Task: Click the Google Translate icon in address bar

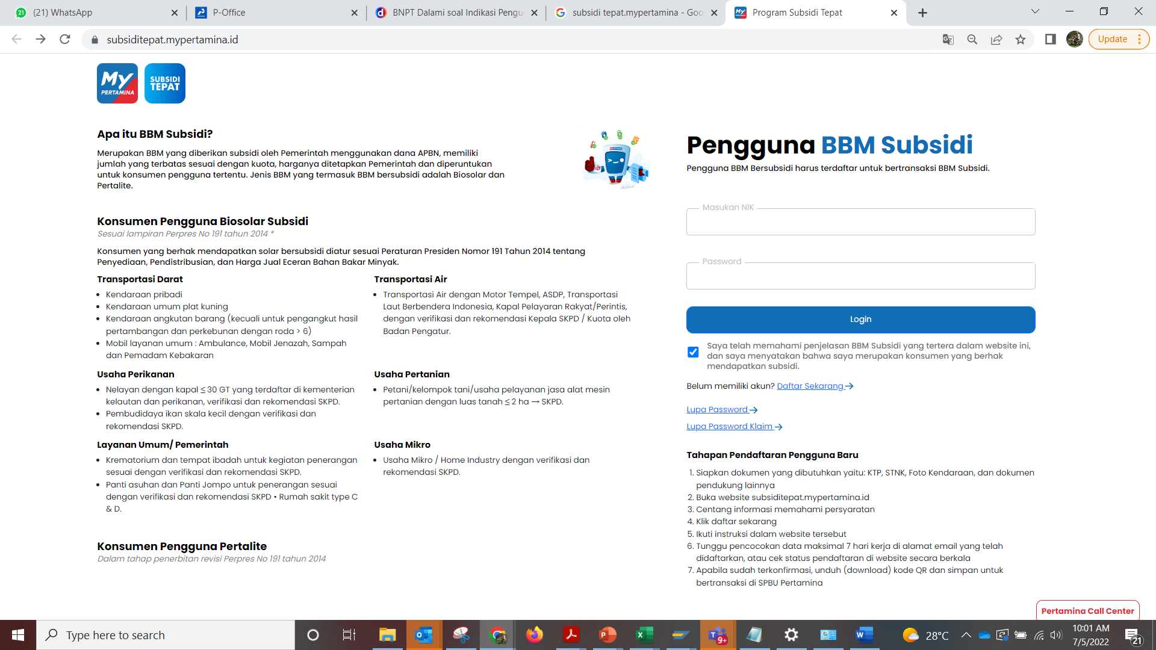Action: [948, 40]
